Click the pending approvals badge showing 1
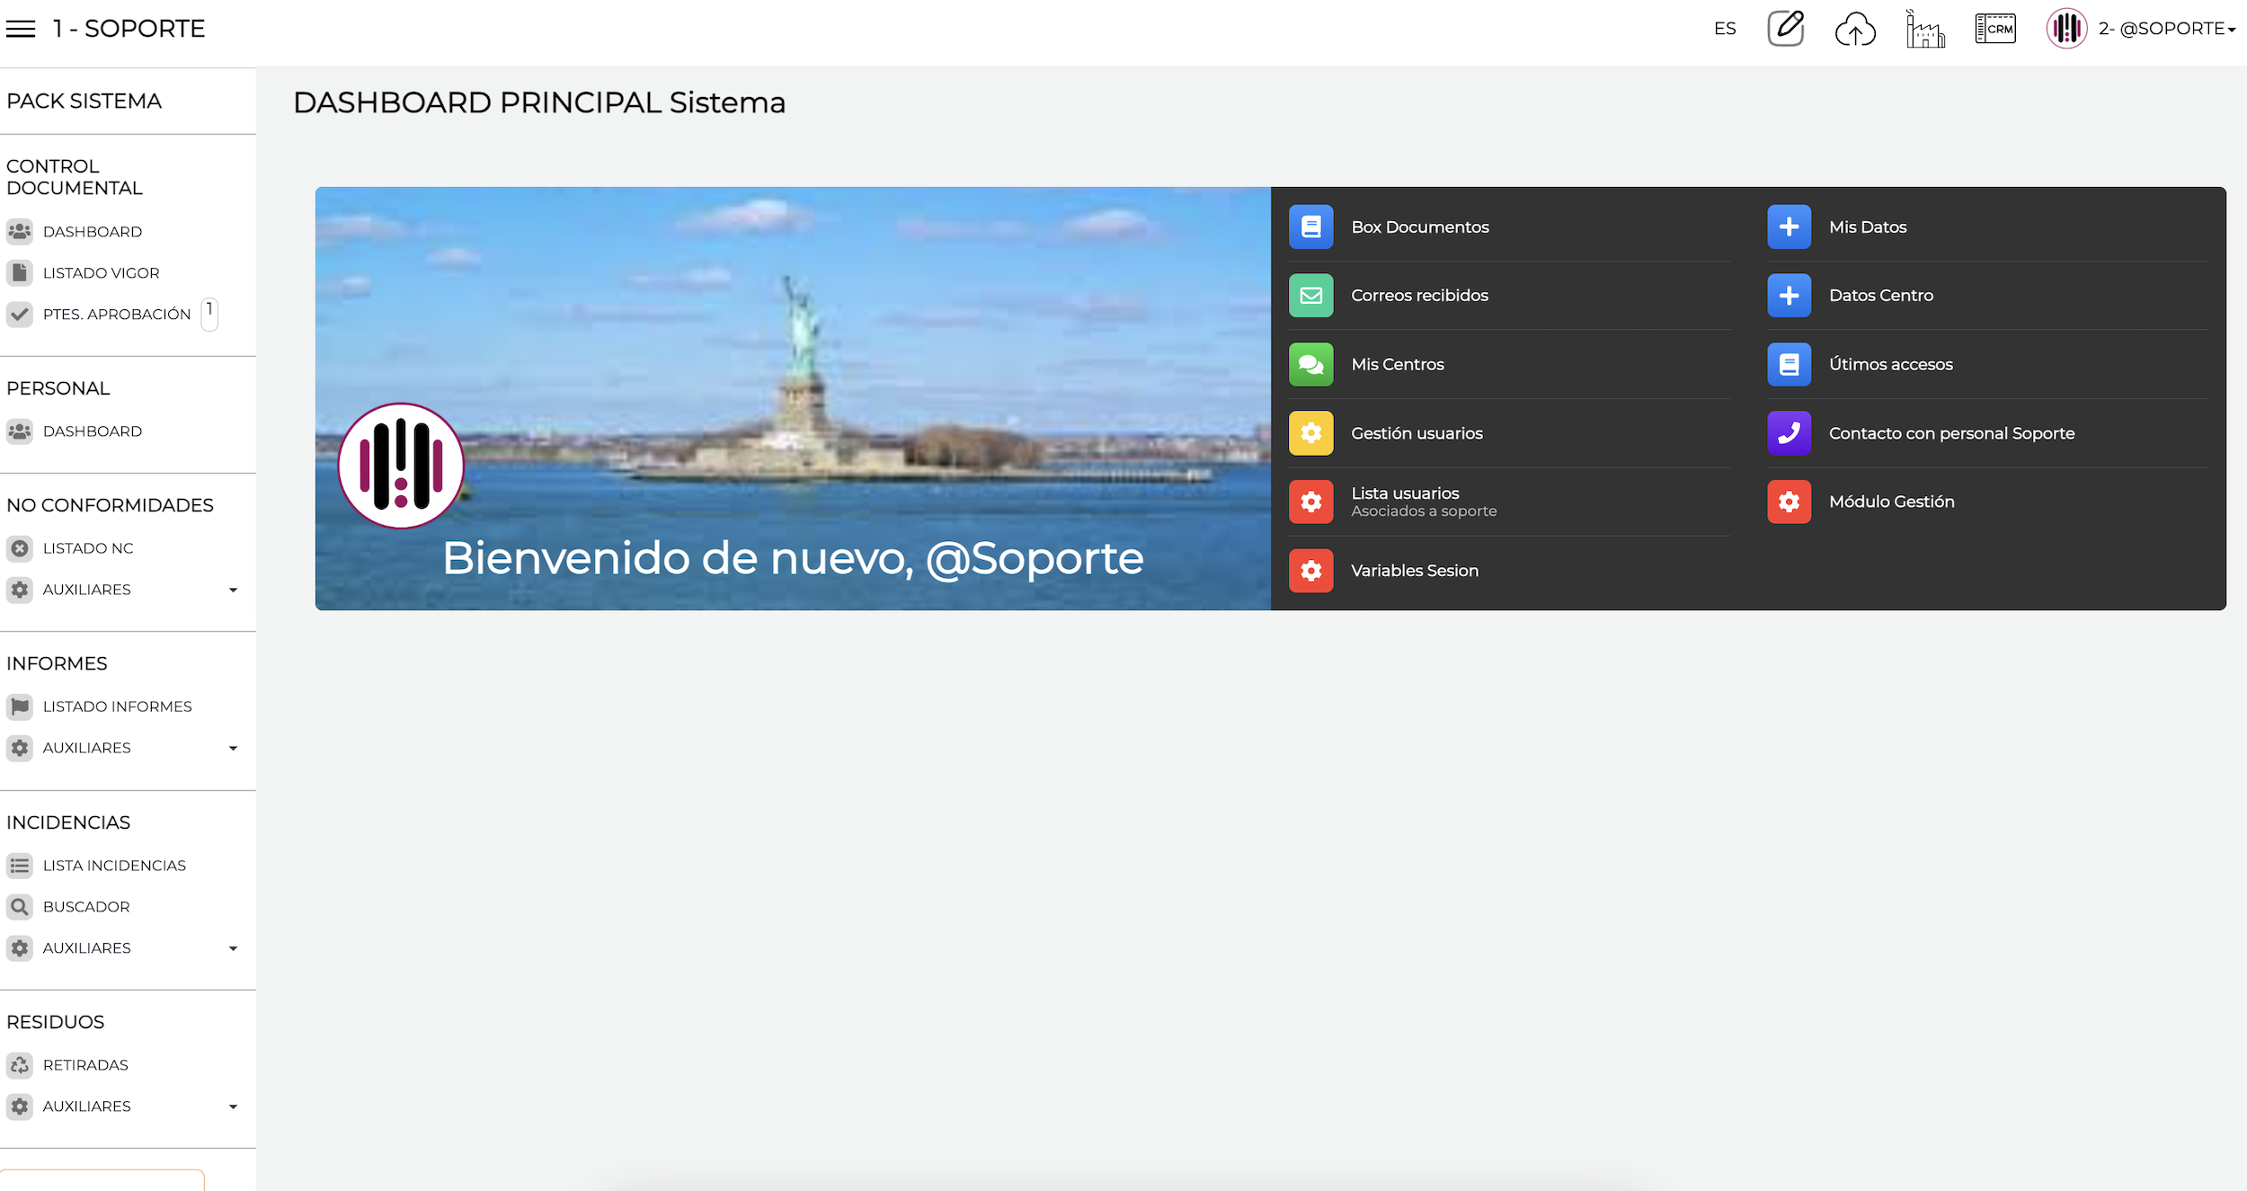2247x1191 pixels. (209, 314)
